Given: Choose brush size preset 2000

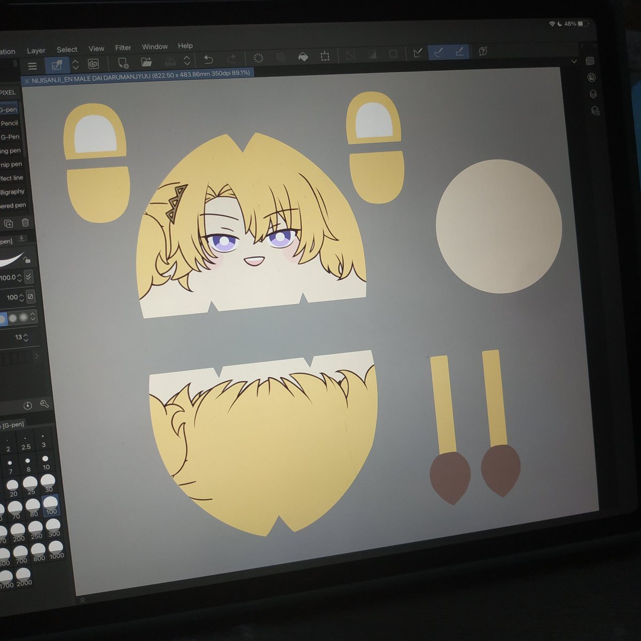Looking at the screenshot, I should point(24,577).
